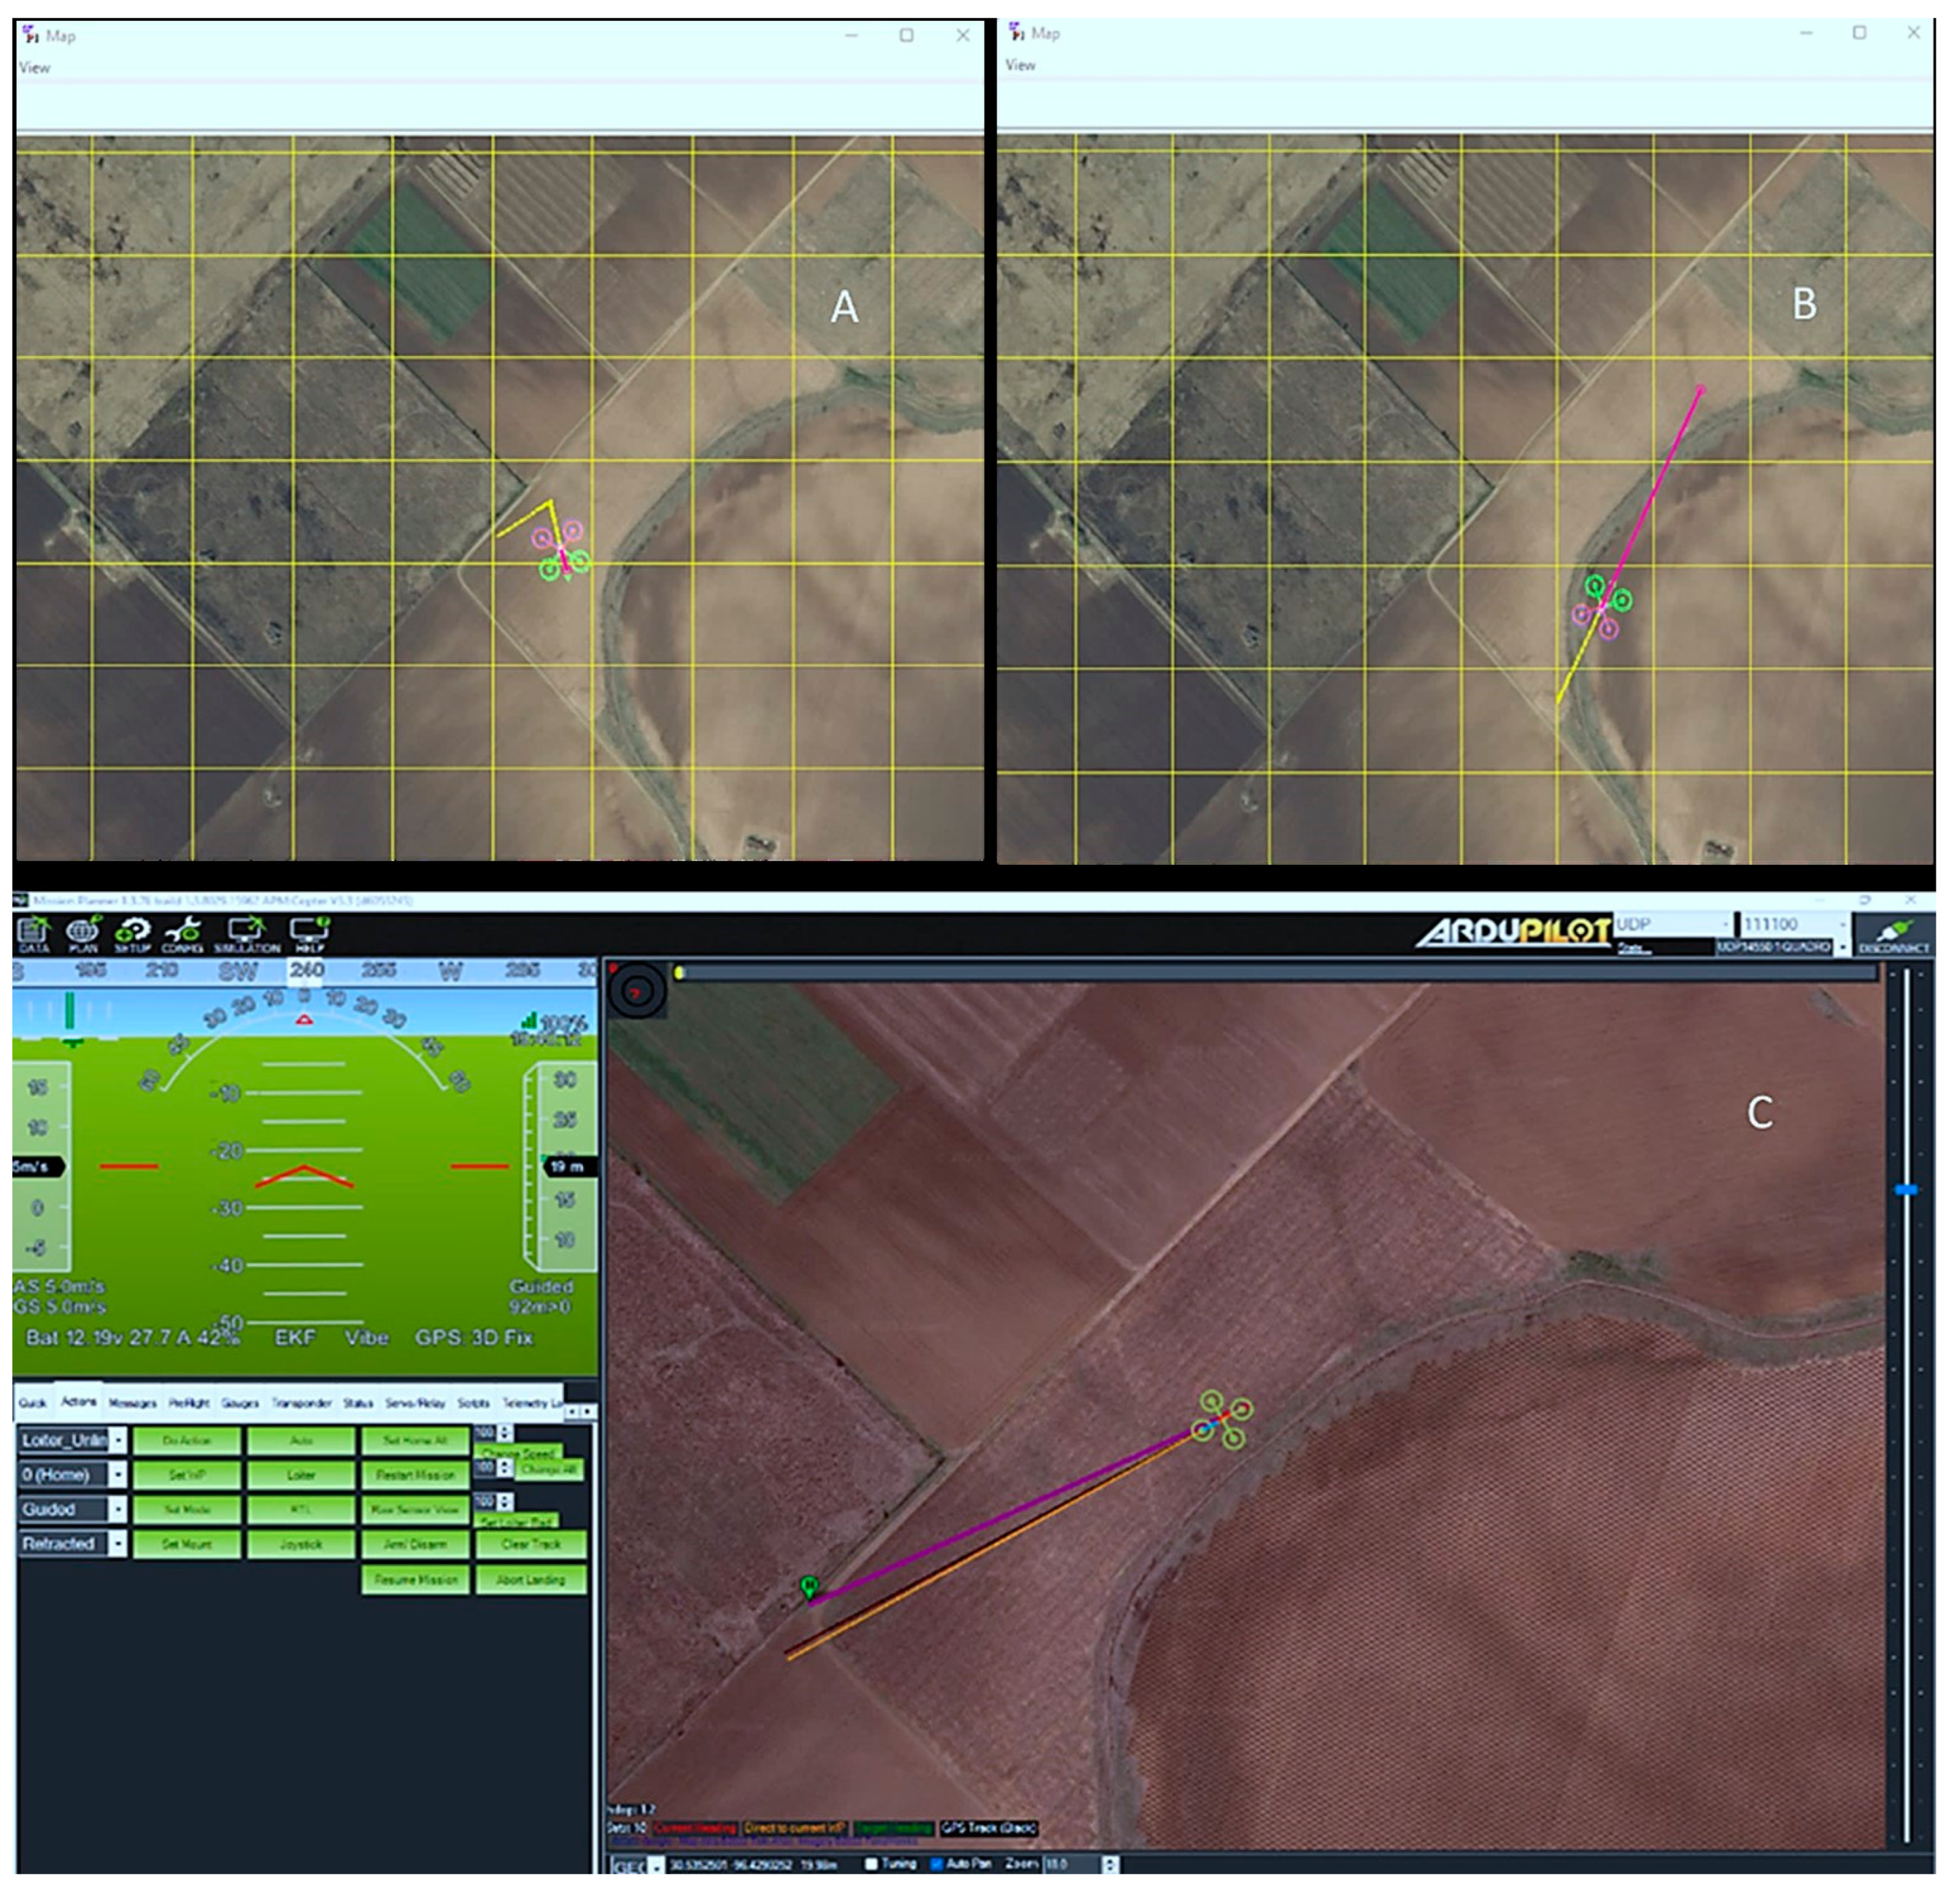Click the Vibe status label on HUD
Image resolution: width=1960 pixels, height=1894 pixels.
(366, 1337)
